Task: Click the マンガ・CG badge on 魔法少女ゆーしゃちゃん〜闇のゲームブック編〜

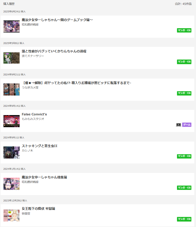Action: (184, 30)
